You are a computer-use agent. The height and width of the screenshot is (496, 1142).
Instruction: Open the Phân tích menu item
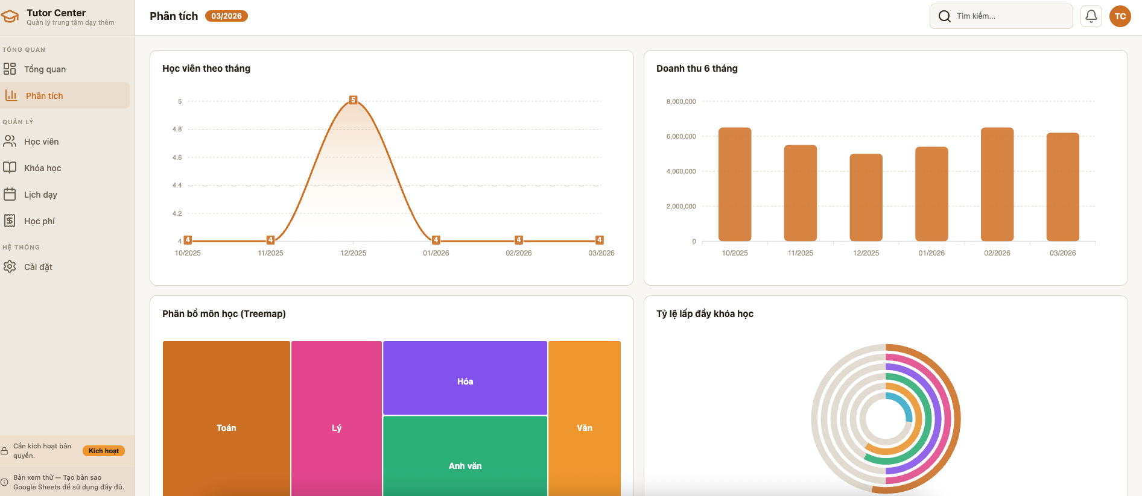(44, 96)
